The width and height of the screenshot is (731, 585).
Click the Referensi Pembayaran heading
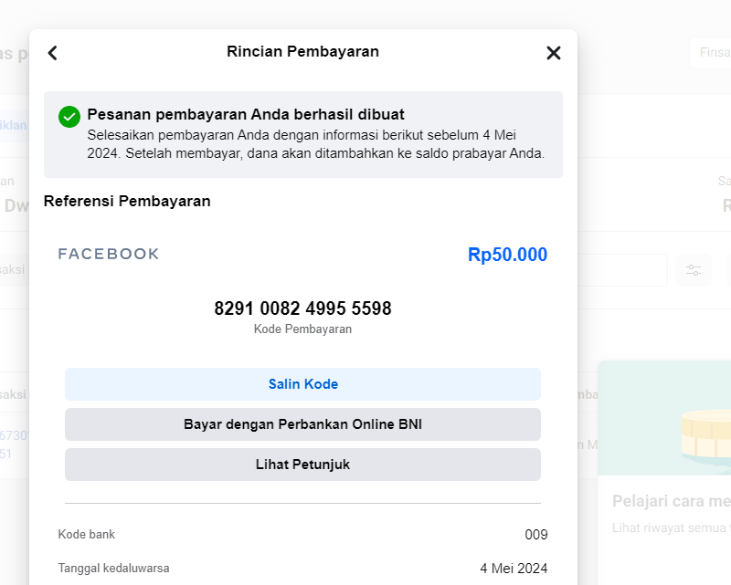tap(127, 201)
